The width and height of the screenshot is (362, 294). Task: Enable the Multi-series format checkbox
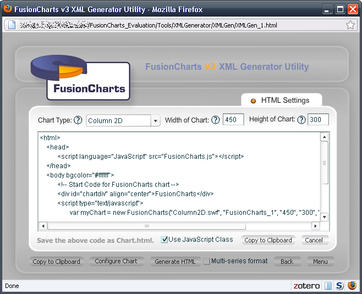207,262
